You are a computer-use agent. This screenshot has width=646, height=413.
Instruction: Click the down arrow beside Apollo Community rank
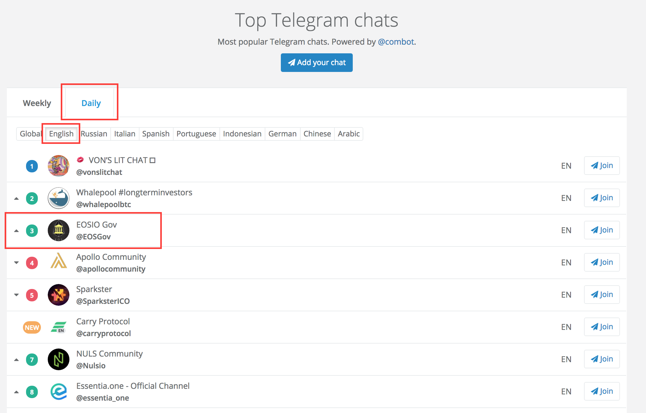click(16, 263)
